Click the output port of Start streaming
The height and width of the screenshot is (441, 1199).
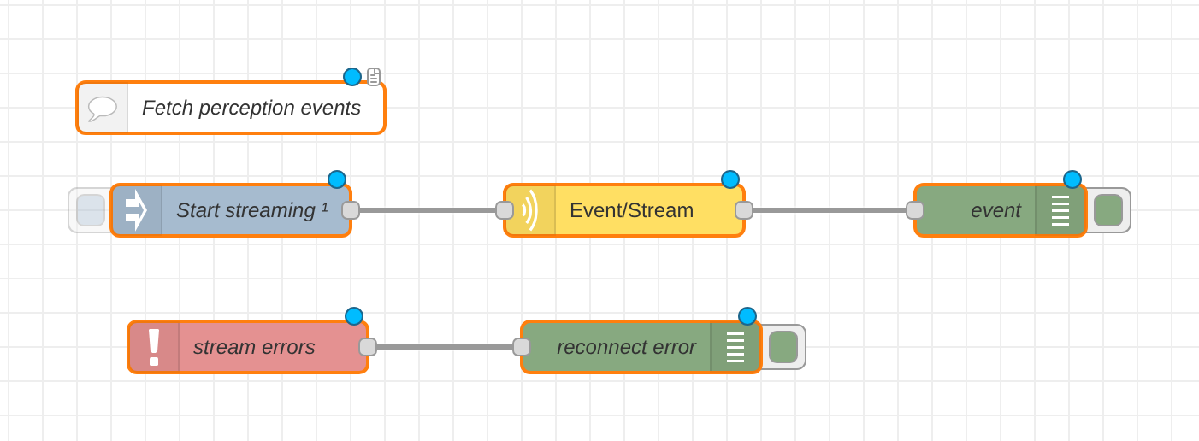pyautogui.click(x=351, y=210)
